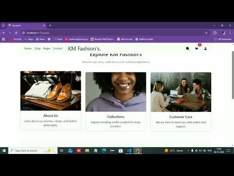Viewport: 234px width, 176px height.
Task: Open the user account icon in header
Action: (x=205, y=48)
